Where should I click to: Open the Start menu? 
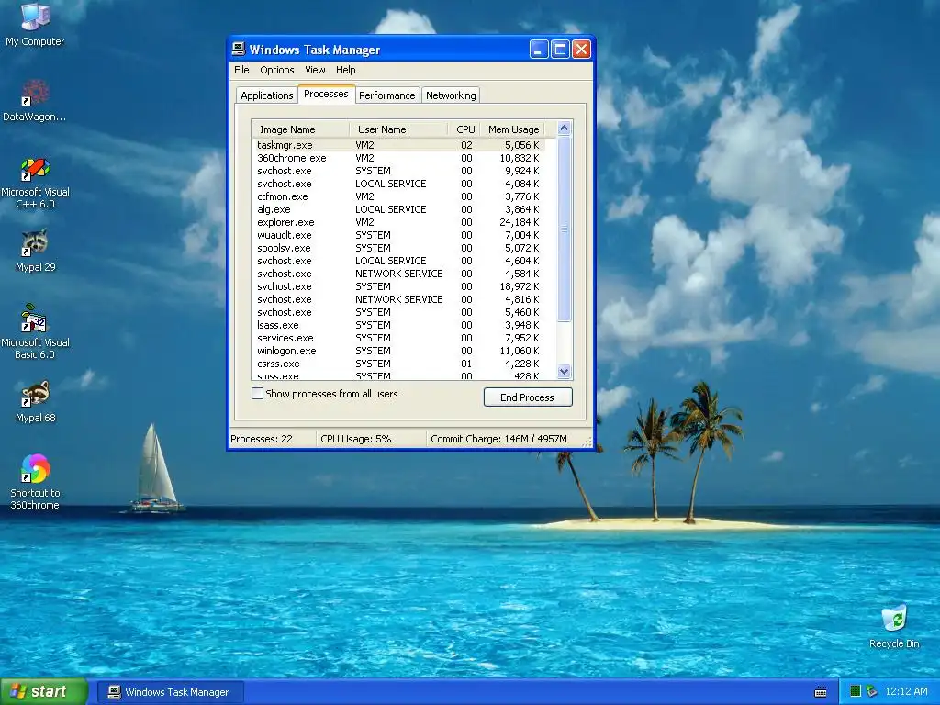44,691
